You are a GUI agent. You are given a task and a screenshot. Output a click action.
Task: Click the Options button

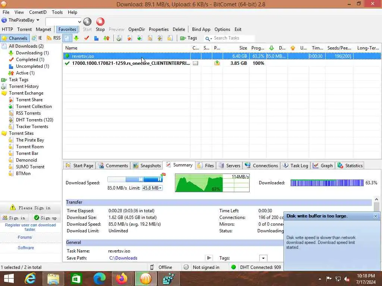click(222, 29)
